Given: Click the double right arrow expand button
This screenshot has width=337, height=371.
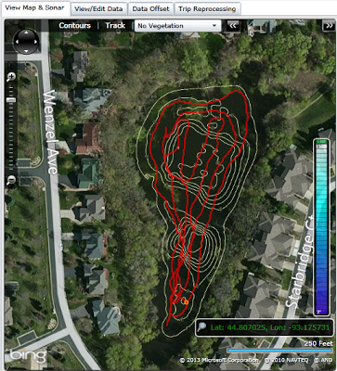Looking at the screenshot, I should pos(329,26).
